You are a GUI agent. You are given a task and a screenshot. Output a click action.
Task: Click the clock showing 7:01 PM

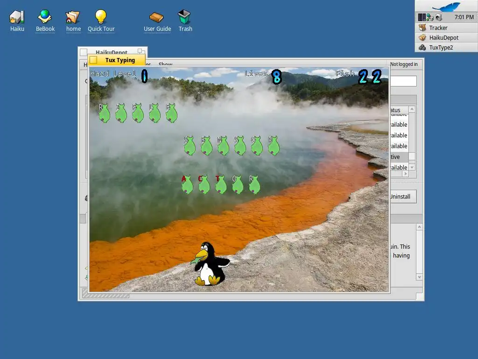pyautogui.click(x=464, y=17)
